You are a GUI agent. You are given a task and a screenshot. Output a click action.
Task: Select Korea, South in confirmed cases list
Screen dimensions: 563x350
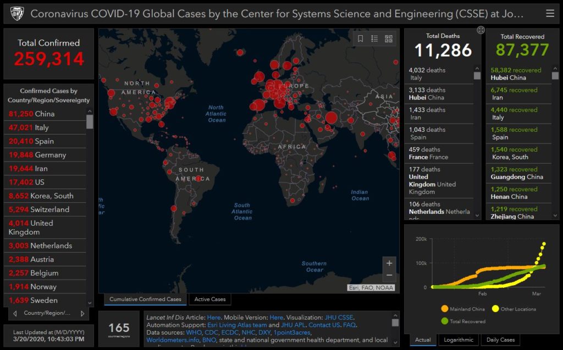(x=45, y=196)
